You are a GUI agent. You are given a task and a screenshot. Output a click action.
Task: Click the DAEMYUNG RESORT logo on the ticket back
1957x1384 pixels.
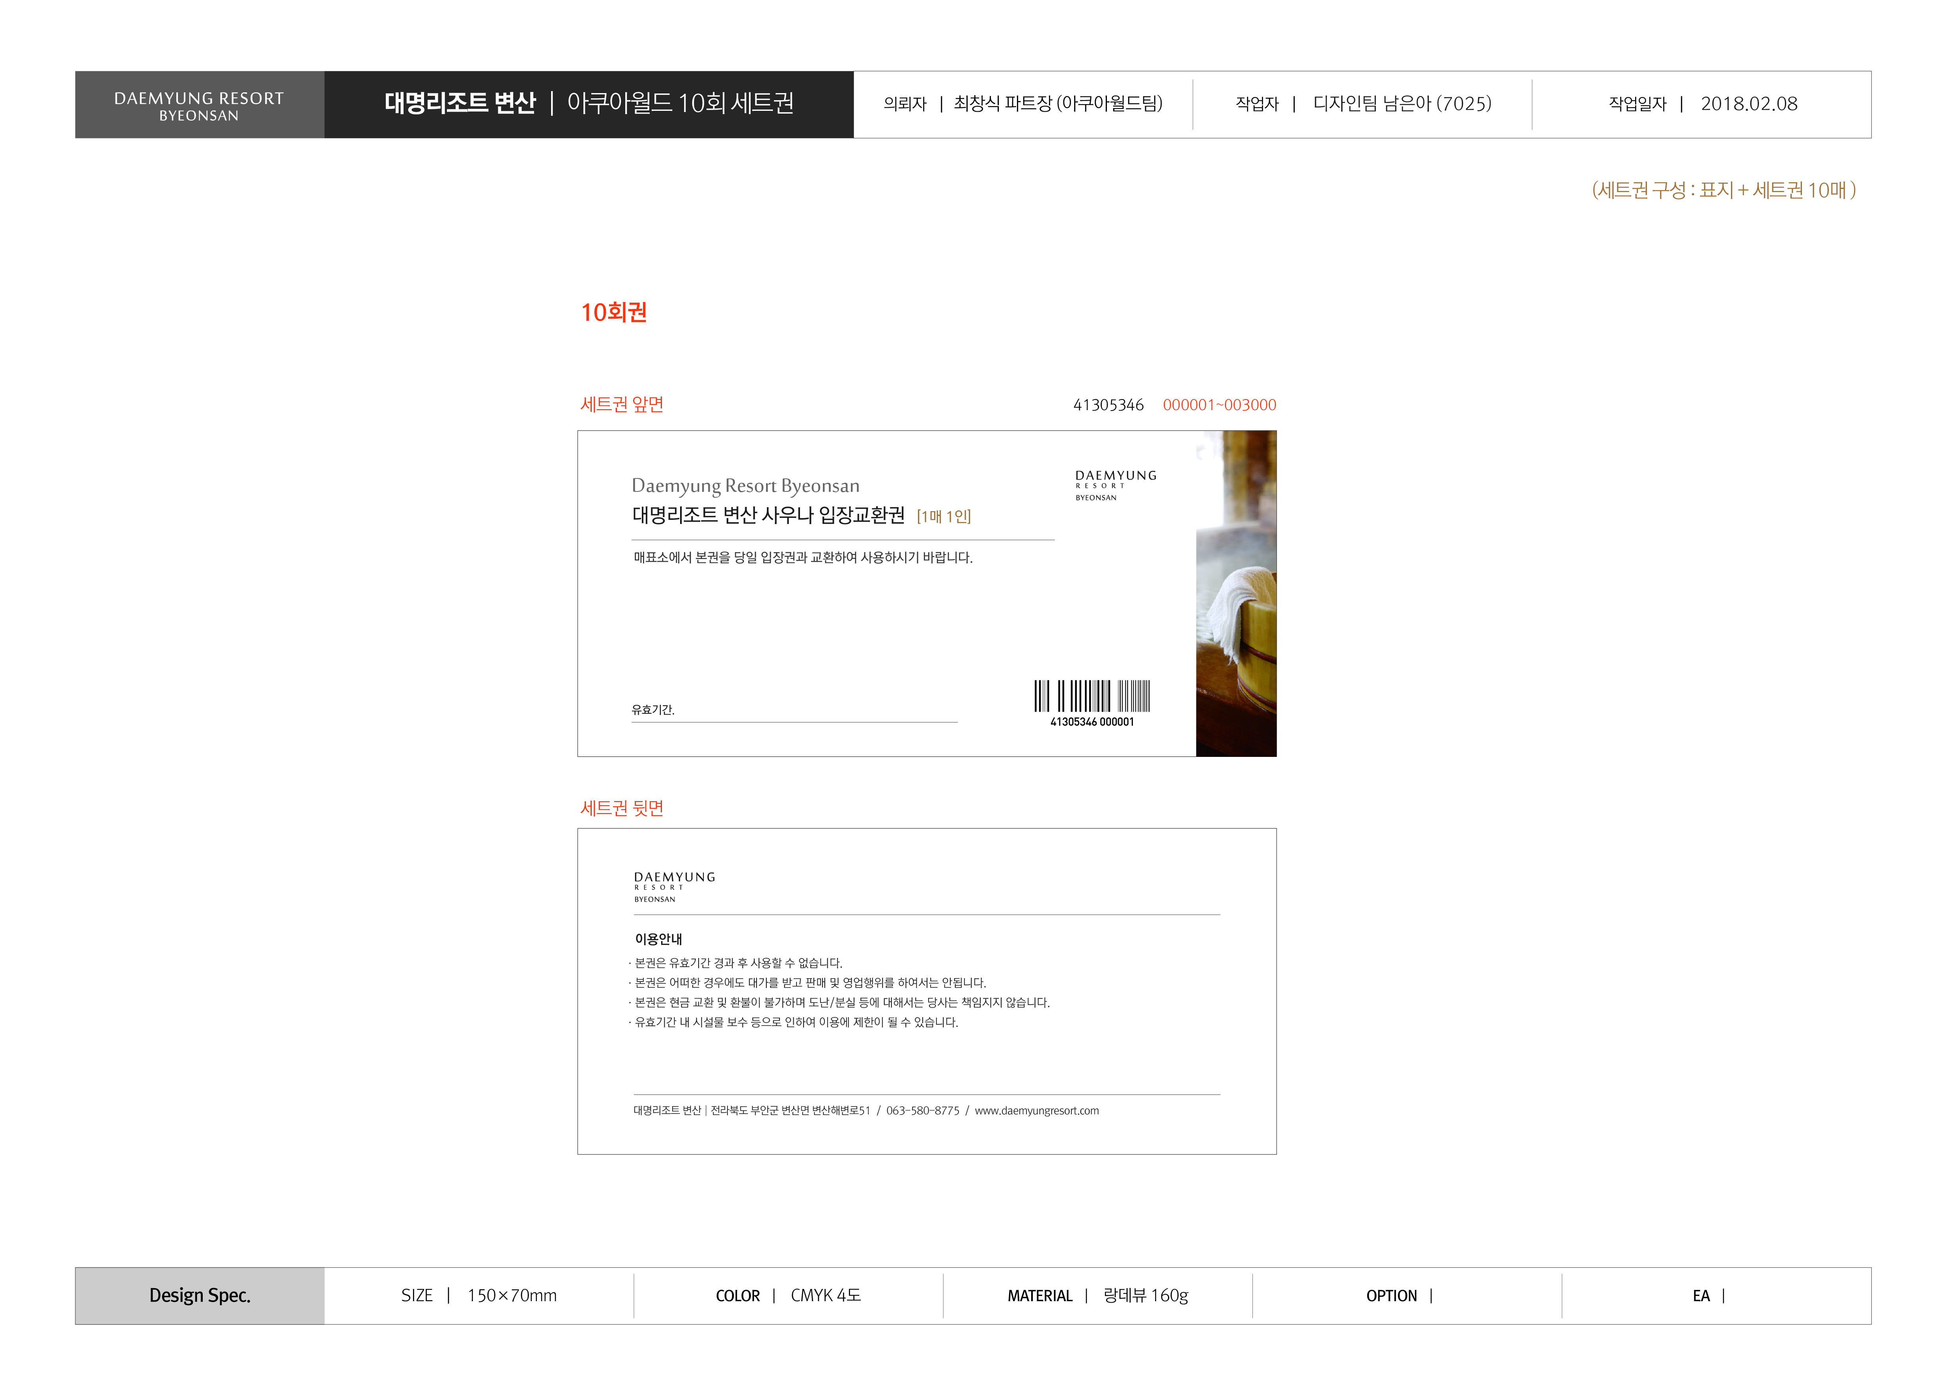click(x=674, y=886)
